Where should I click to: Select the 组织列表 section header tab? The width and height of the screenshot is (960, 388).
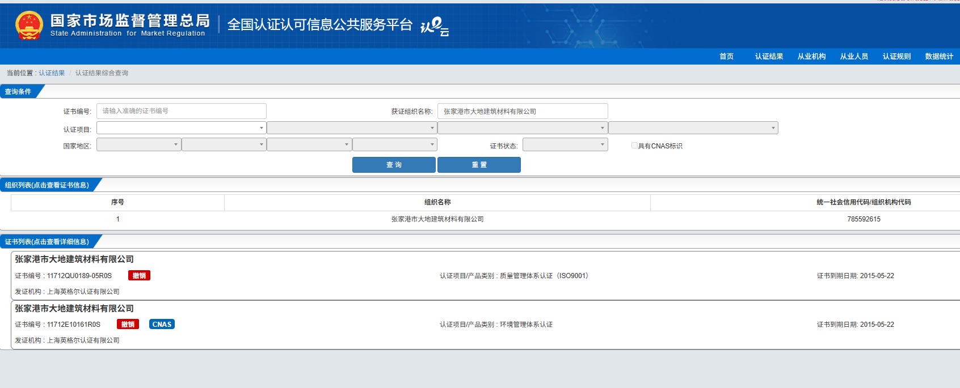[47, 185]
